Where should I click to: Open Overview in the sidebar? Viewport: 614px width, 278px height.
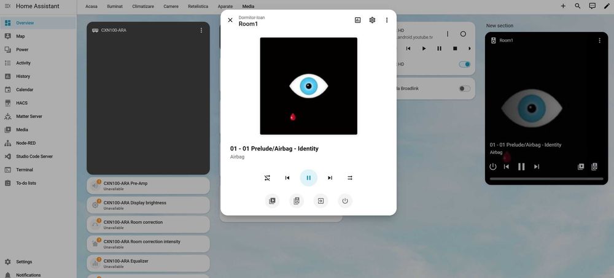click(38, 23)
